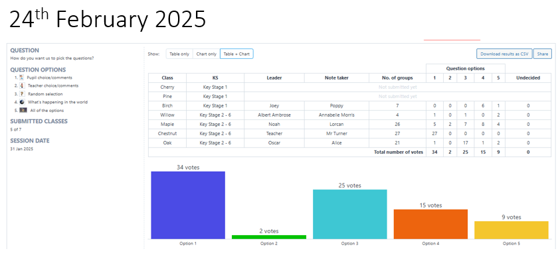
Task: Click the Class column header
Action: click(x=167, y=78)
